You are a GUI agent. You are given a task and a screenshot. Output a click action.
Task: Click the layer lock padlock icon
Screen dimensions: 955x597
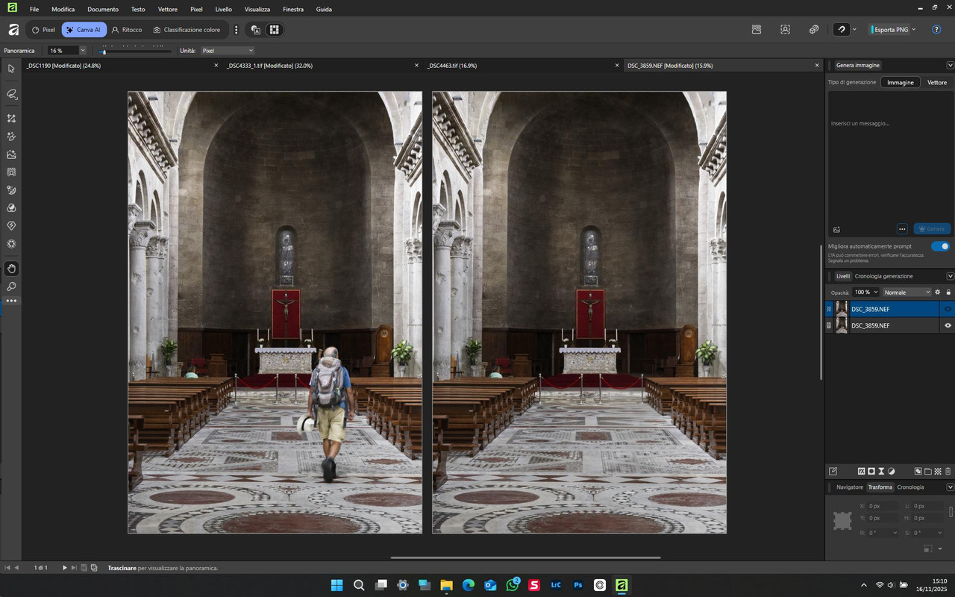(x=948, y=293)
